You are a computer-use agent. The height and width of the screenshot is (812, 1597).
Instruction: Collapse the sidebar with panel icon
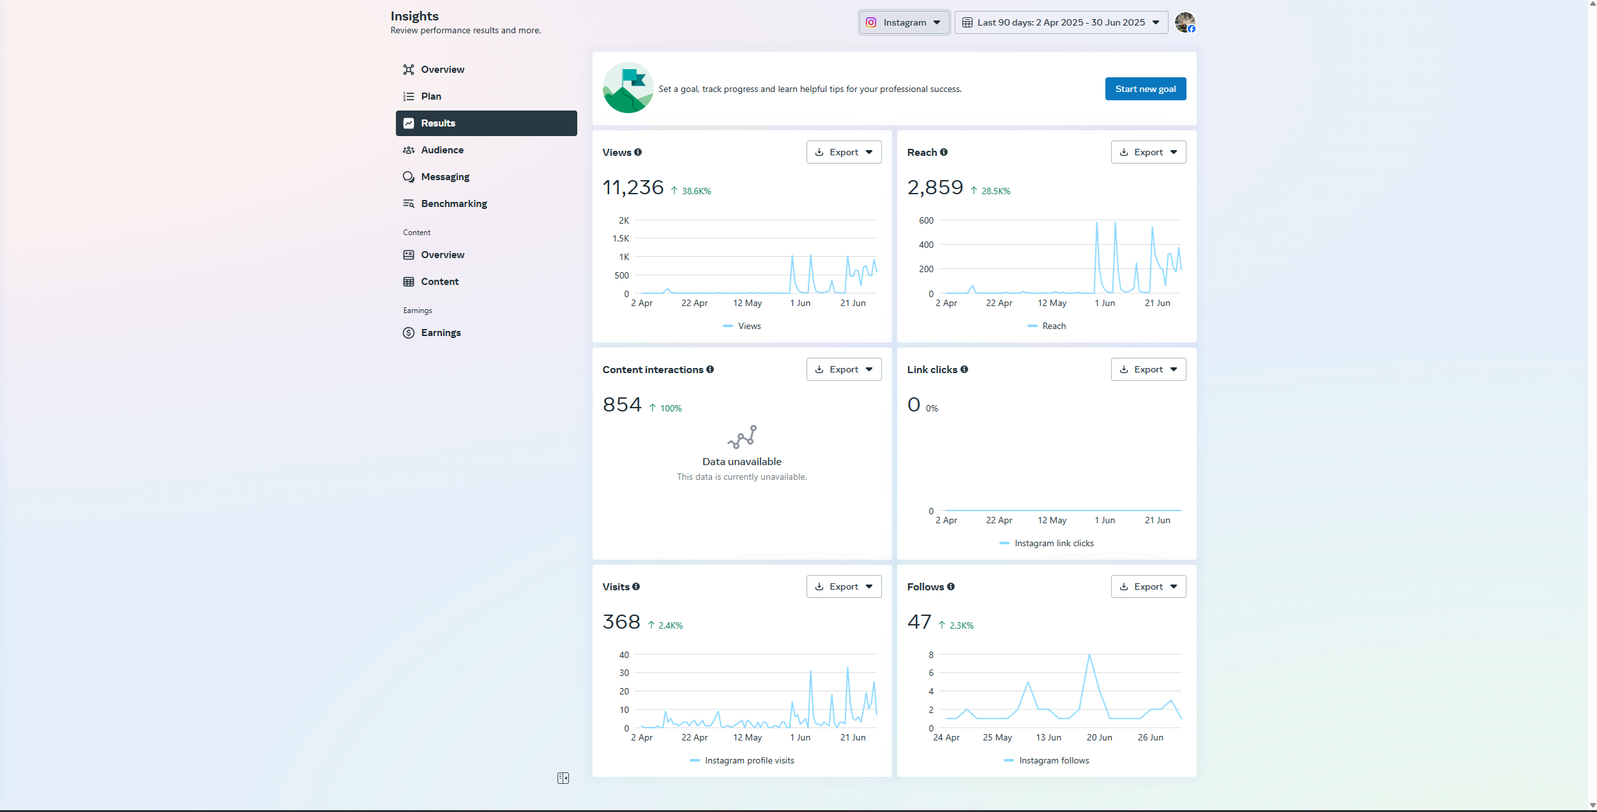(563, 778)
